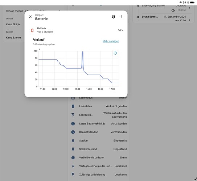Click 'Keine Szenen' text
This screenshot has width=197, height=181.
tap(13, 38)
